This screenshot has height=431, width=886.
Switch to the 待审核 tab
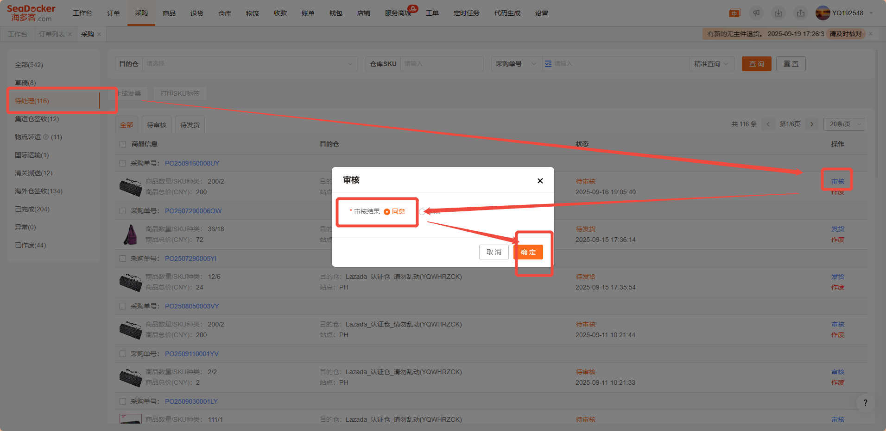pyautogui.click(x=157, y=125)
